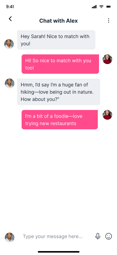Tap the microphone icon to record voice

97,236
